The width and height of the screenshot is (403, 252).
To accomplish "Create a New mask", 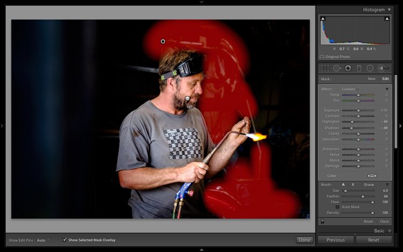I will [x=371, y=79].
